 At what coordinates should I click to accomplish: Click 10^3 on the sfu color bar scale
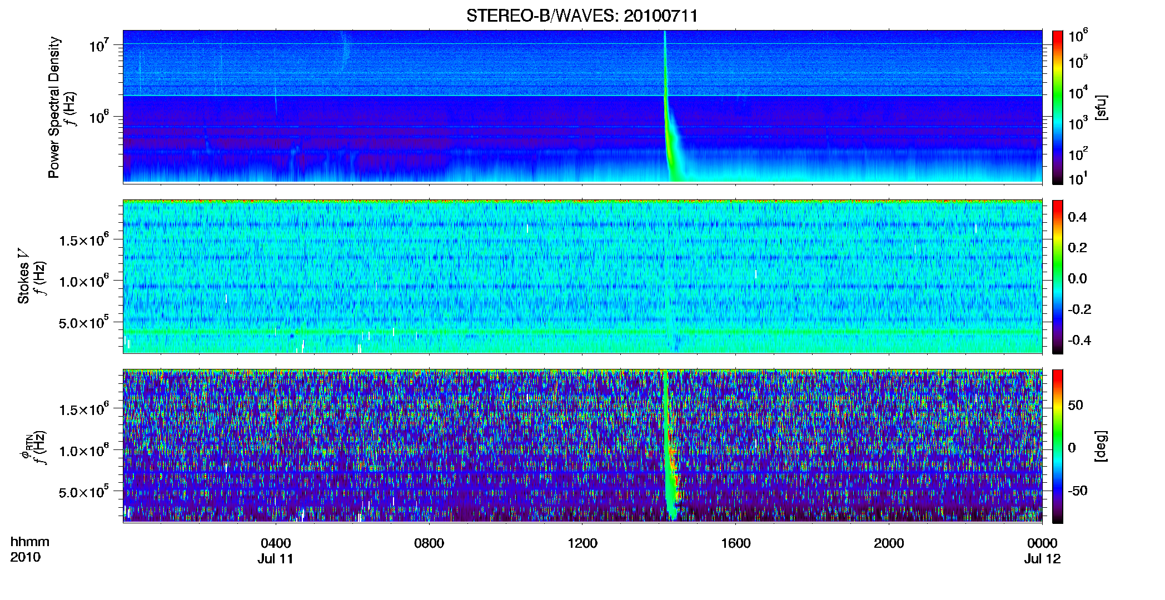click(x=1078, y=123)
